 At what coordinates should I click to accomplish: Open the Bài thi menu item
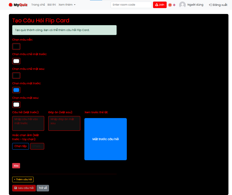pyautogui.click(x=52, y=5)
